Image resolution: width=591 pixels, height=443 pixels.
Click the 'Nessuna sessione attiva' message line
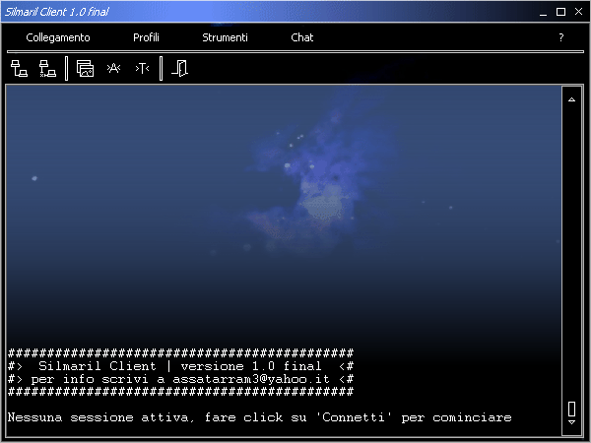click(x=260, y=417)
